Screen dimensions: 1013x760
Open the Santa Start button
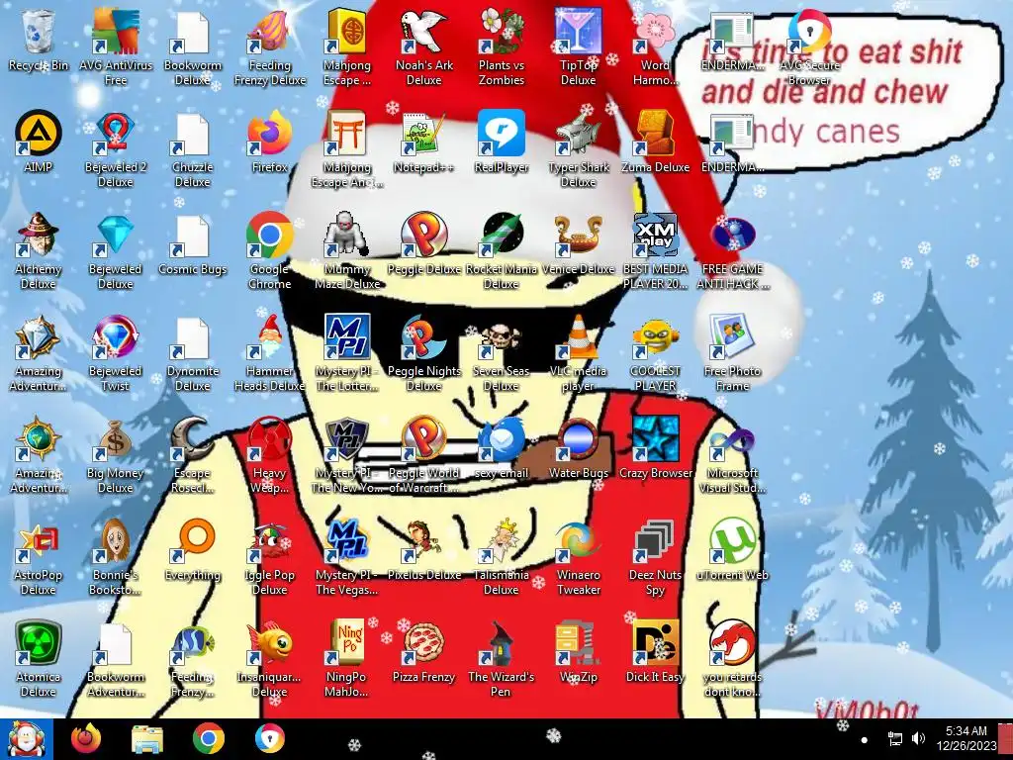(x=26, y=738)
